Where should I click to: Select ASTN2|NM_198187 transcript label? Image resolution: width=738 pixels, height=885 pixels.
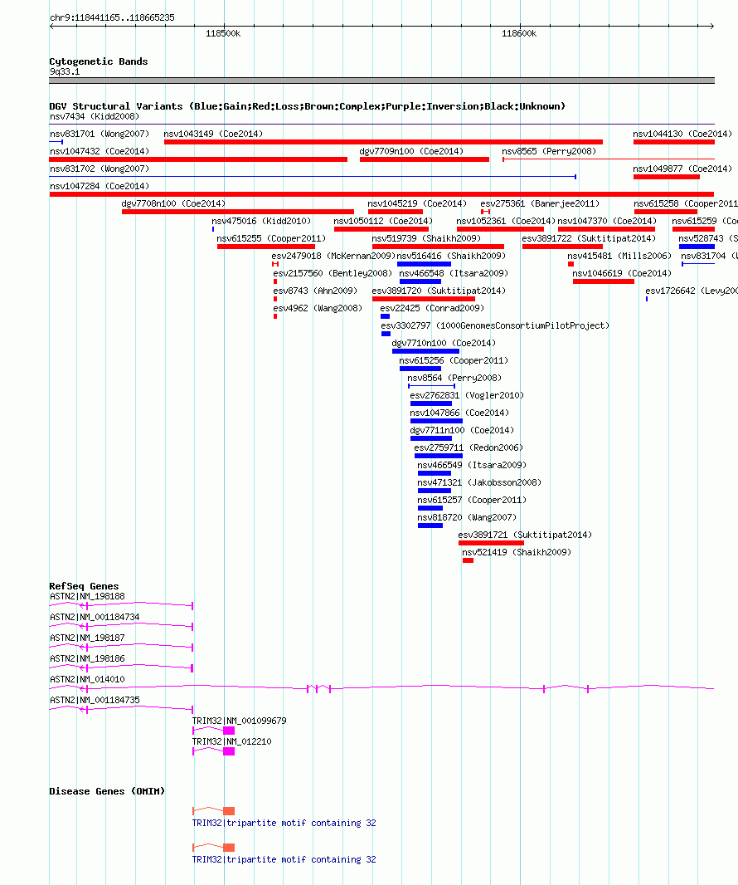87,639
